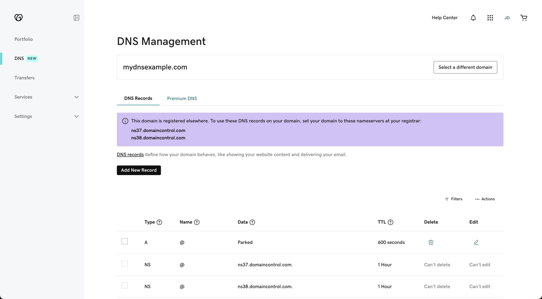Open the JD account avatar

click(x=507, y=17)
